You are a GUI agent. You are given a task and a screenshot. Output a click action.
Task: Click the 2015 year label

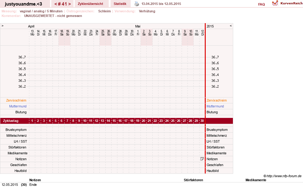(x=210, y=26)
